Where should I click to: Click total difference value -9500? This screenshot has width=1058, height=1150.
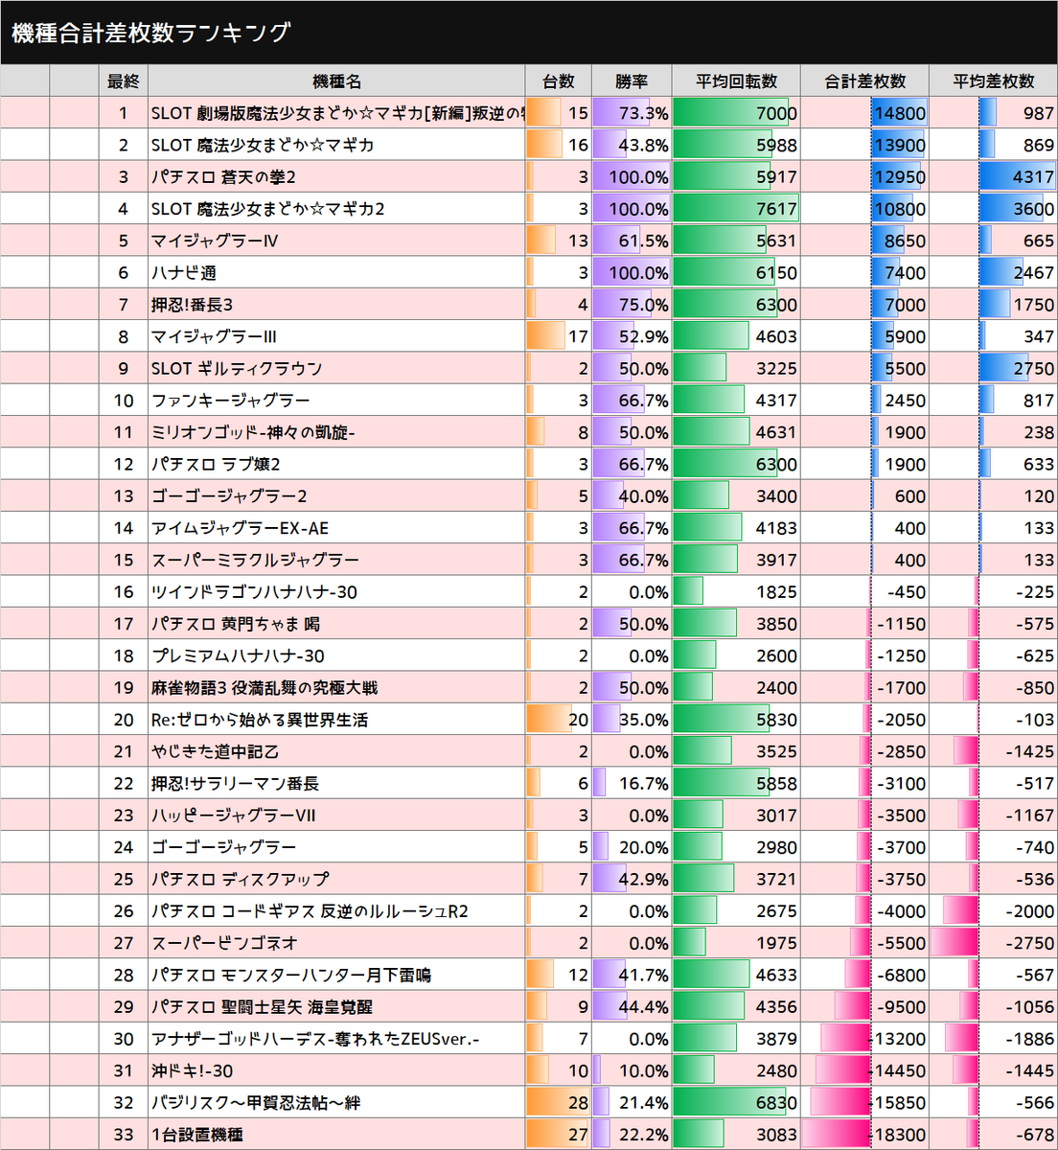[x=902, y=1007]
